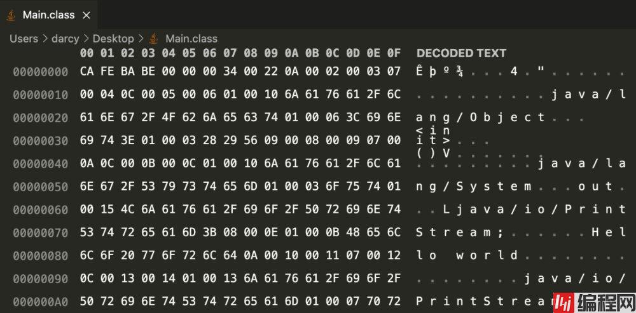
Task: Click the 00000090 row offset label
Action: pyautogui.click(x=40, y=278)
